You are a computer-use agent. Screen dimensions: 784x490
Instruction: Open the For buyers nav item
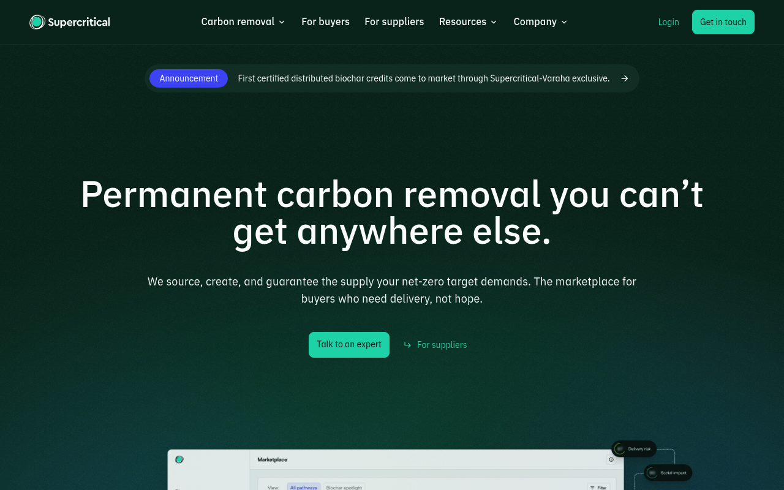click(x=325, y=22)
